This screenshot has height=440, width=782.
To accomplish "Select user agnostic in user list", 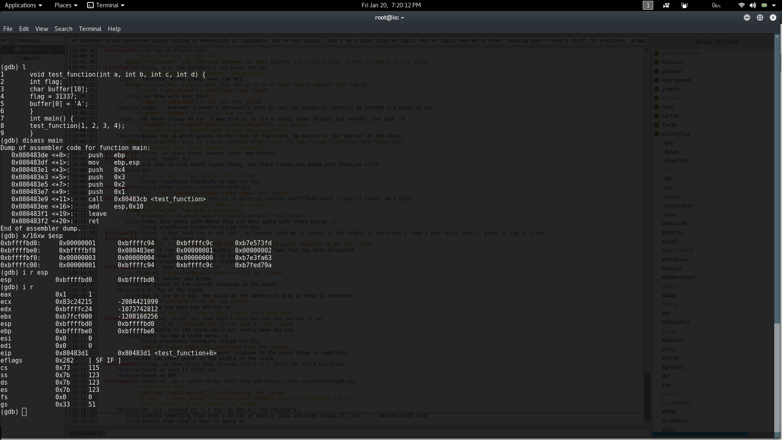I will [x=673, y=367].
